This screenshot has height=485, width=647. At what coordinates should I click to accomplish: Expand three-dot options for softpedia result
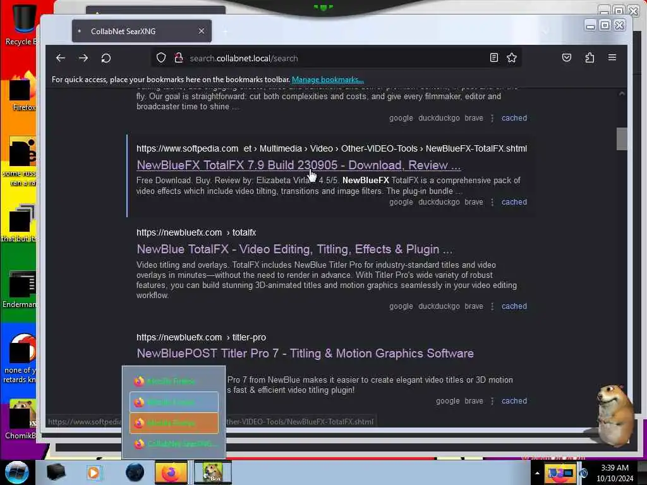click(492, 202)
